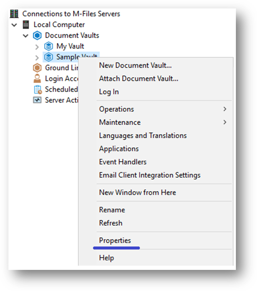The width and height of the screenshot is (257, 291).
Task: Collapse the Document Vaults node
Action: [26, 35]
